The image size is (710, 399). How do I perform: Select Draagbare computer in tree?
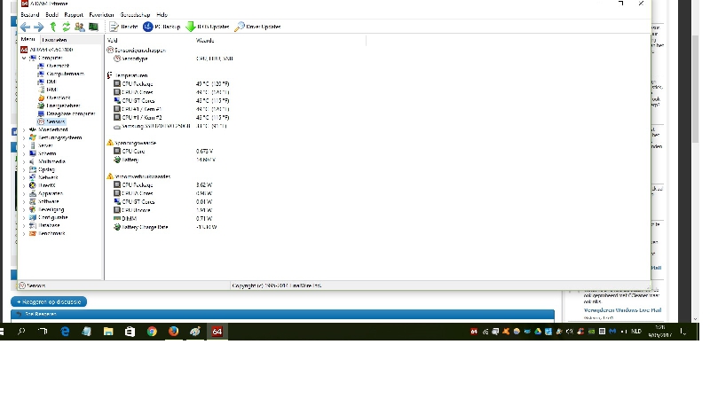tap(66, 114)
